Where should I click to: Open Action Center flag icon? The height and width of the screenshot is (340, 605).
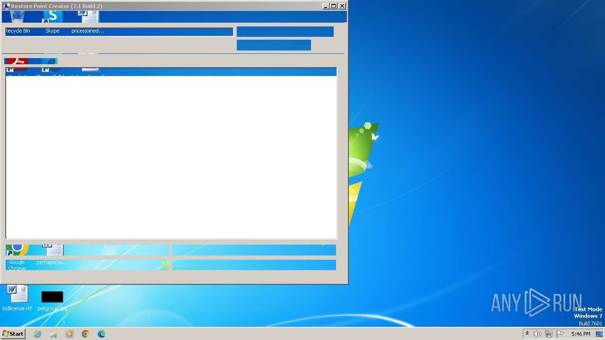(x=560, y=334)
